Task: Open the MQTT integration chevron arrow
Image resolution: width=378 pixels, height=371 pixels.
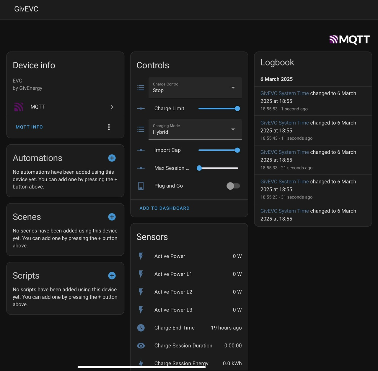Action: pyautogui.click(x=112, y=107)
